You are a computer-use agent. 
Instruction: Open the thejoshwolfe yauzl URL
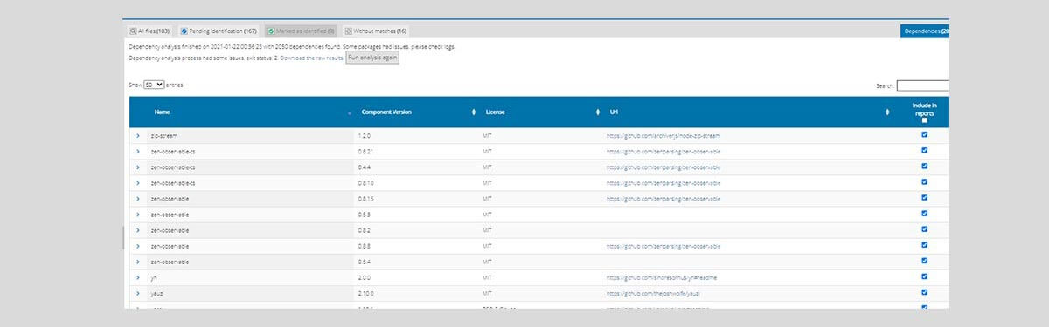tap(653, 294)
